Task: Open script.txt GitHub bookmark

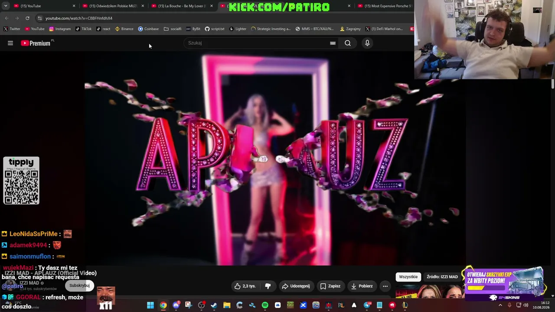Action: 215,29
